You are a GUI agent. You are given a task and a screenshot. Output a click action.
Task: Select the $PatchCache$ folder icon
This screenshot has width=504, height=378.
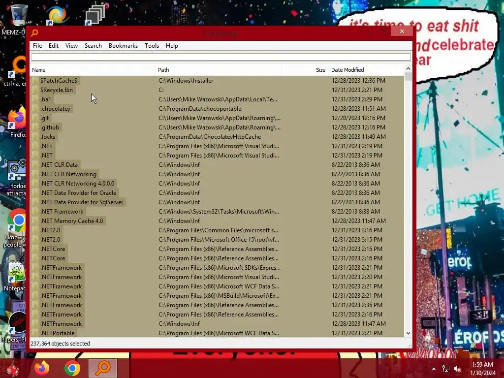[x=35, y=81]
